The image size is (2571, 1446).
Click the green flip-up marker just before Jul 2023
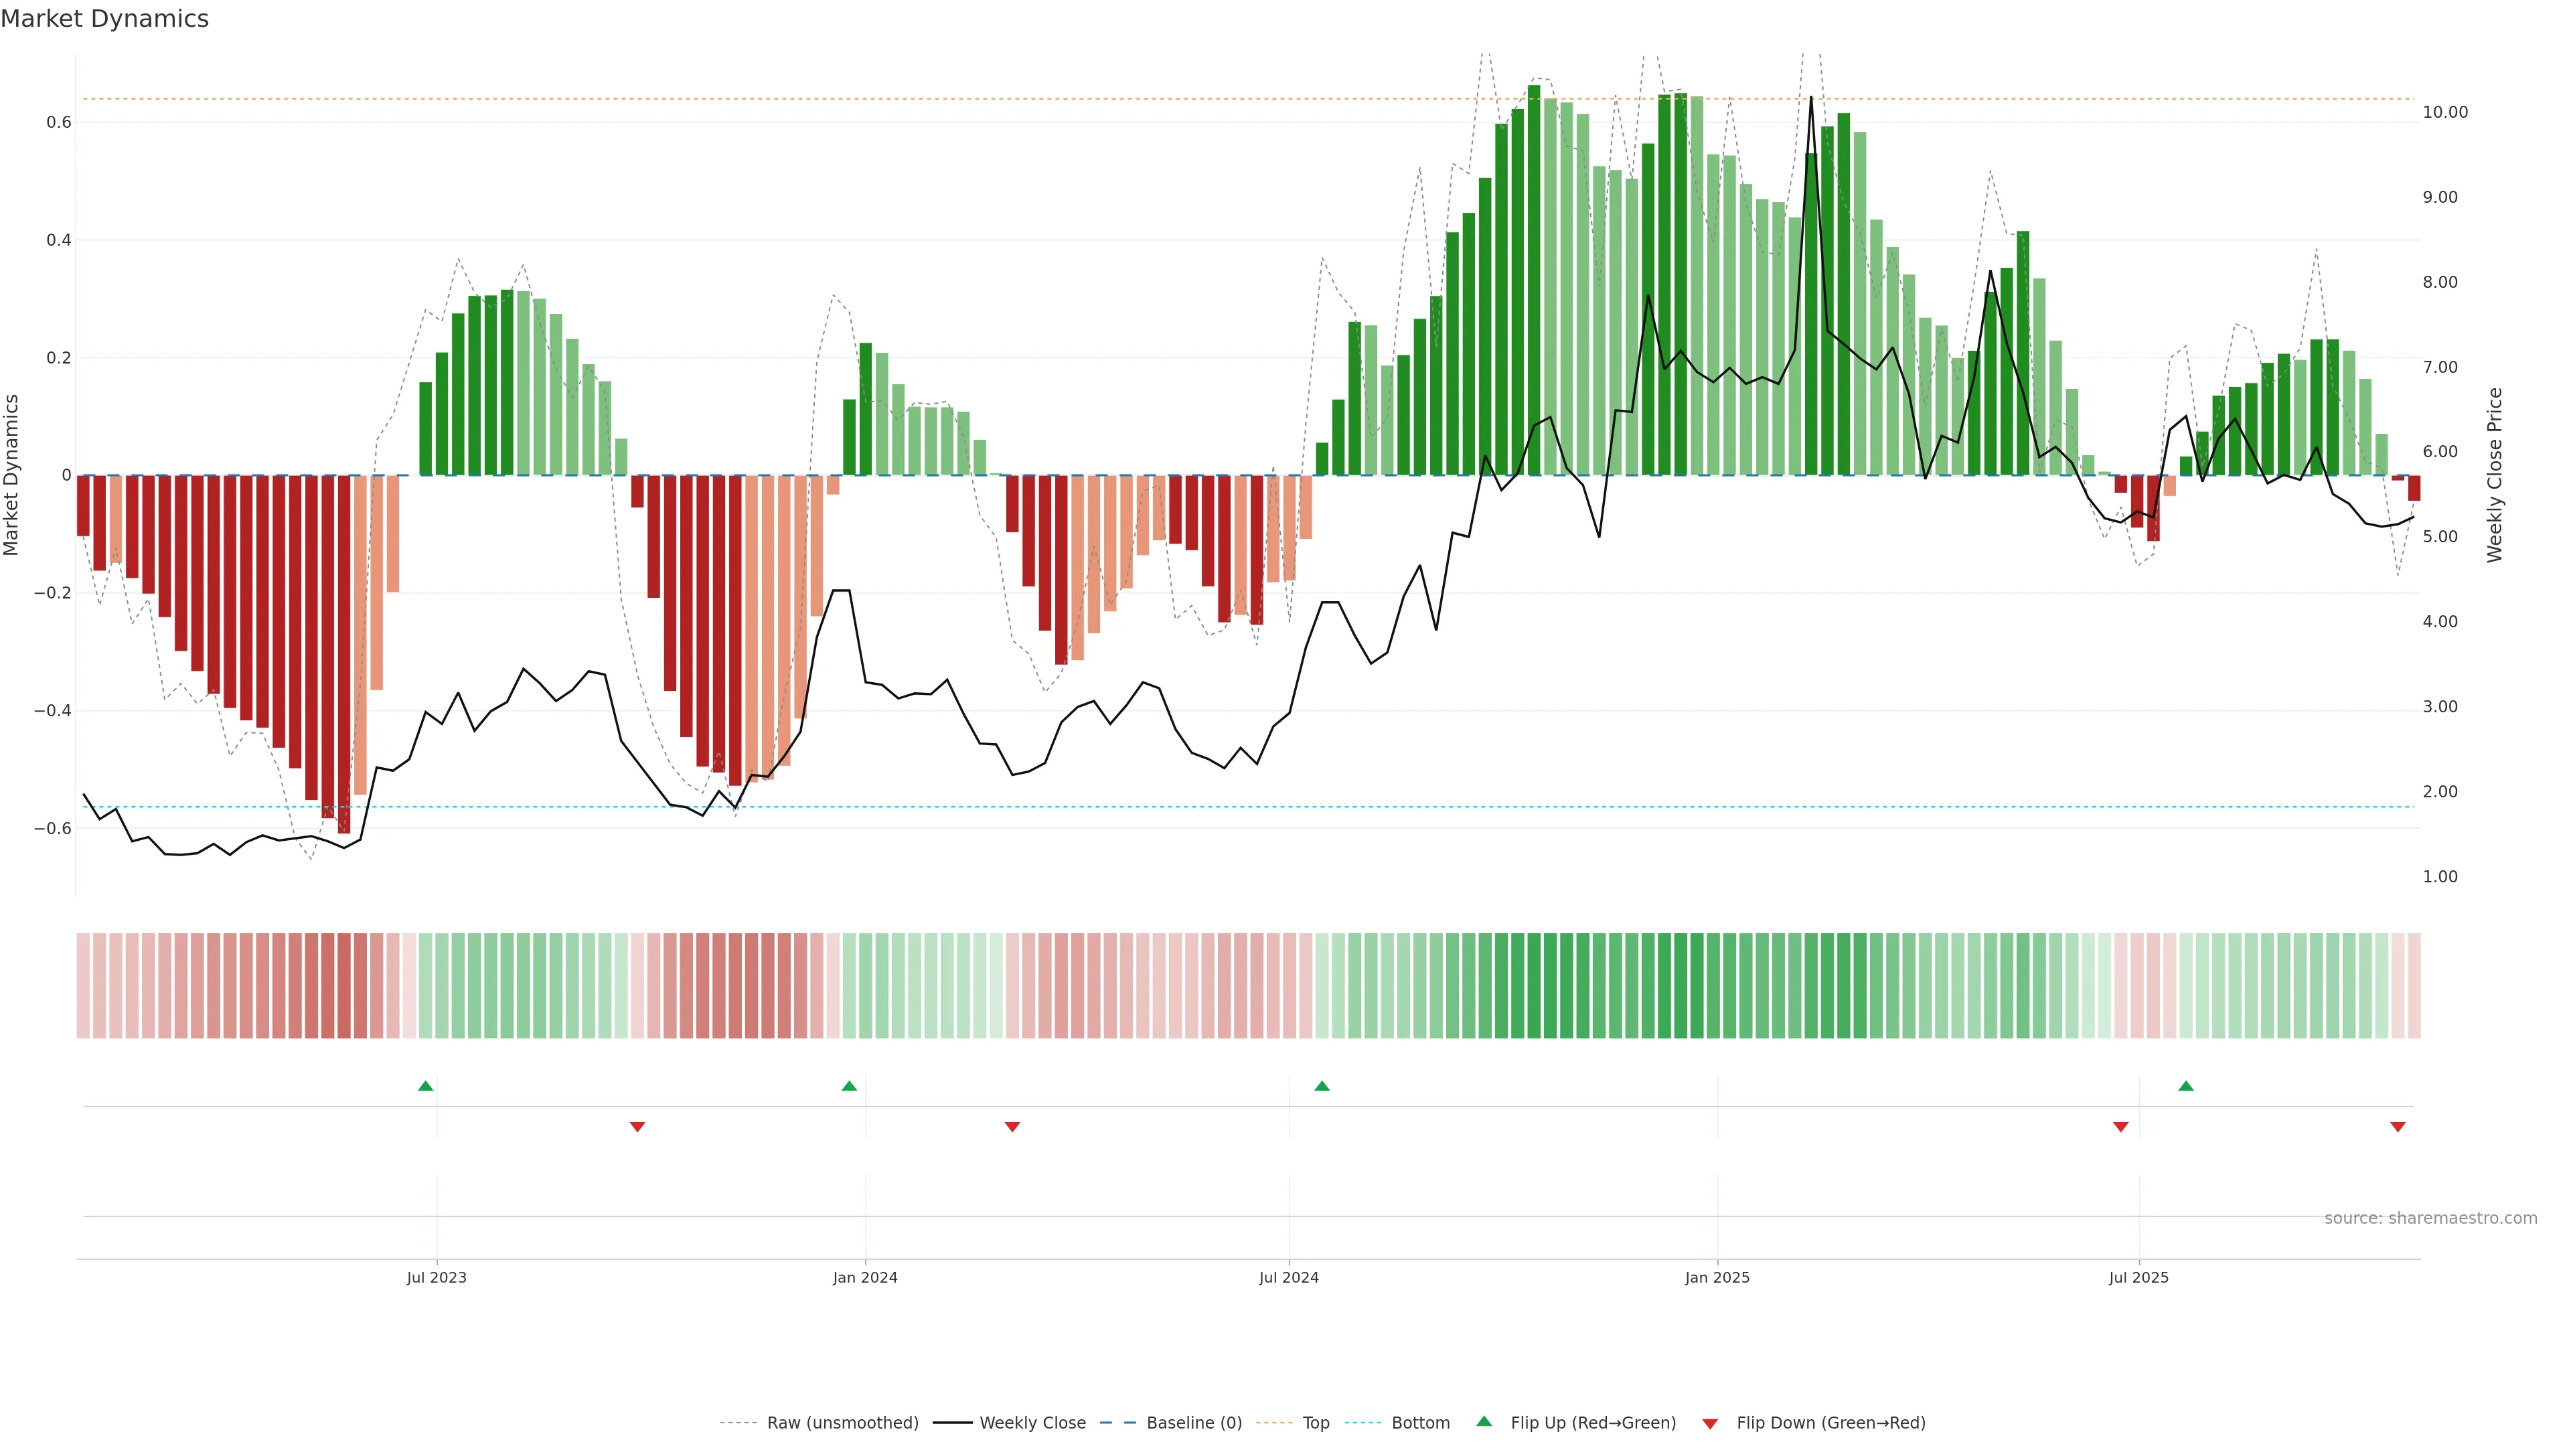pyautogui.click(x=425, y=1086)
